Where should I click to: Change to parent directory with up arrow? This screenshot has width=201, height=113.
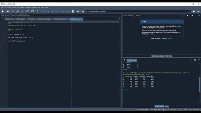coord(198,11)
